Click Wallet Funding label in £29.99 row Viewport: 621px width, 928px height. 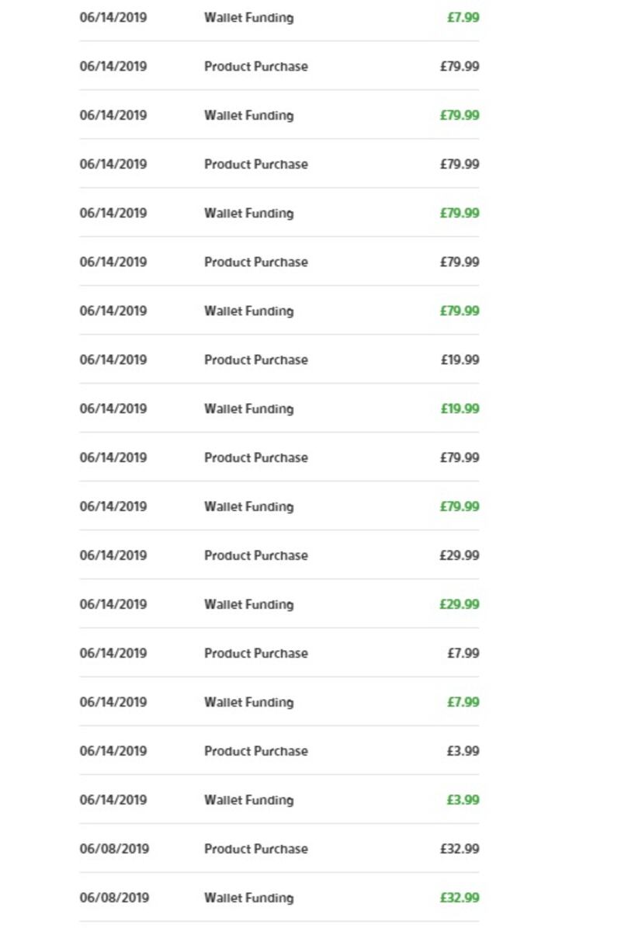coord(248,604)
